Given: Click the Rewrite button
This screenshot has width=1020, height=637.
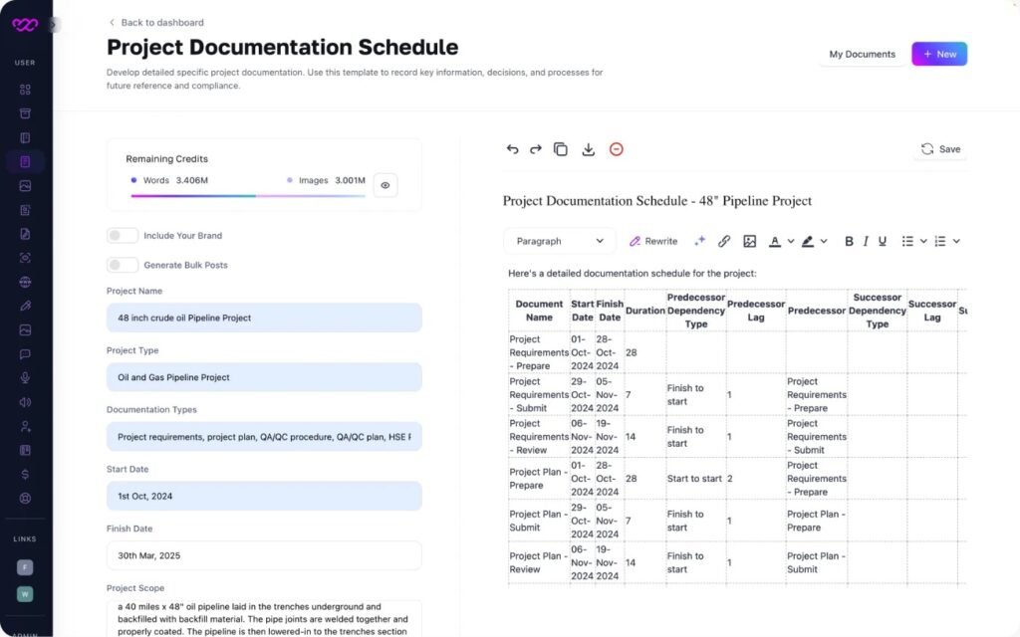Looking at the screenshot, I should click(653, 241).
